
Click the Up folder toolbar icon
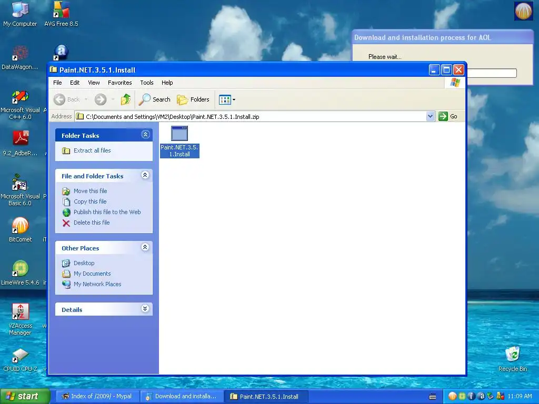pos(126,99)
